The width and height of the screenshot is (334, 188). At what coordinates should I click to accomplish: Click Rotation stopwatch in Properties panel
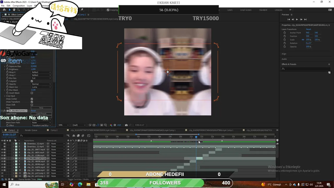284,43
